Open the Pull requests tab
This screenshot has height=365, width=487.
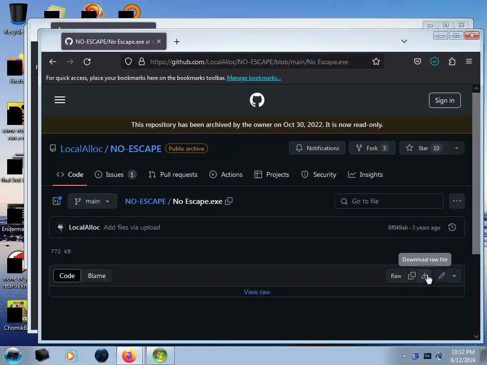click(173, 174)
